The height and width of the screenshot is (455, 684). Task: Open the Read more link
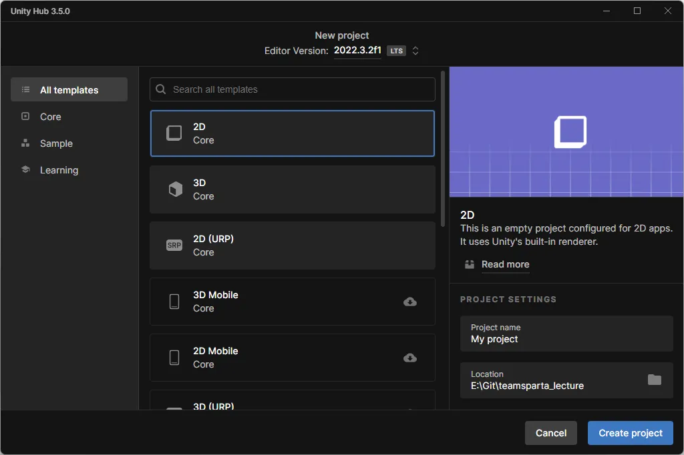point(505,264)
